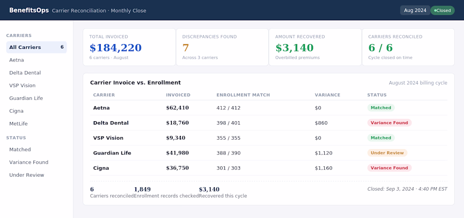Open the Amount Recovered summary card
464x218 pixels.
click(x=315, y=47)
